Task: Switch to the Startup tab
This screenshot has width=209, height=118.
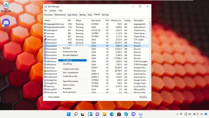Action: click(x=83, y=15)
